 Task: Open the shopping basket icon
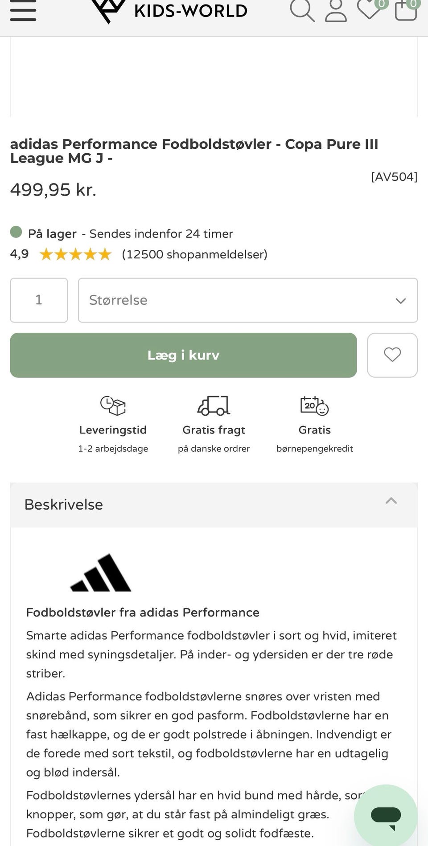(x=406, y=10)
